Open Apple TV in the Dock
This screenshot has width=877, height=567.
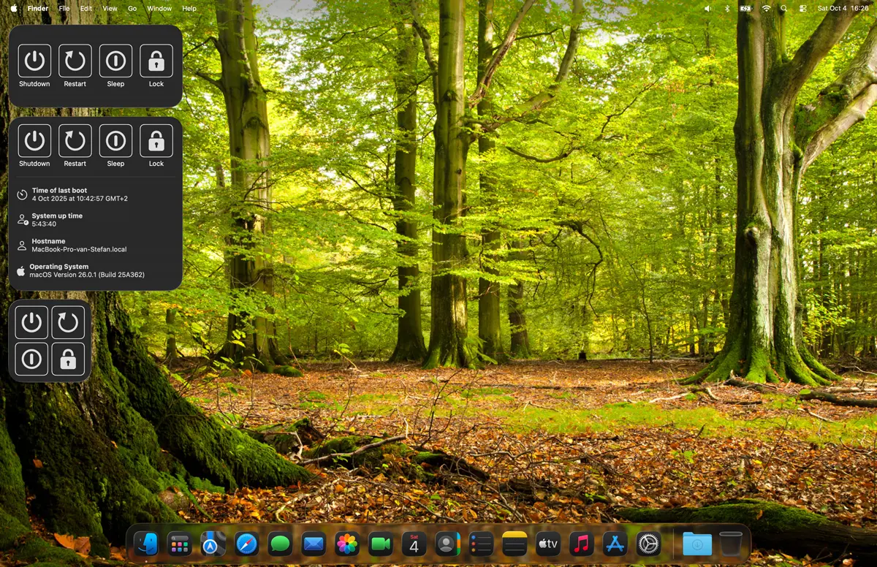point(548,544)
